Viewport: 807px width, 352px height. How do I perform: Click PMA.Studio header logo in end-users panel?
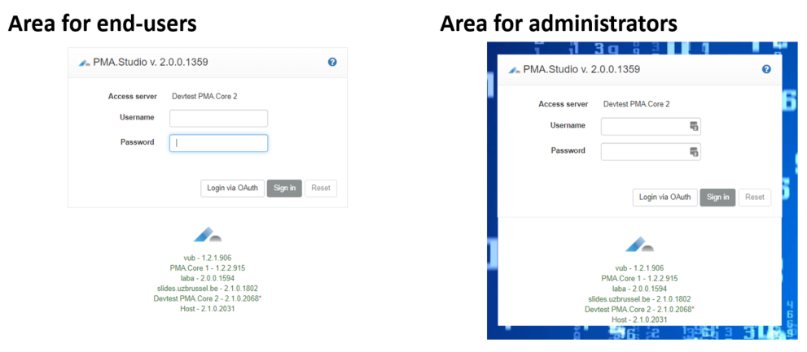point(84,63)
